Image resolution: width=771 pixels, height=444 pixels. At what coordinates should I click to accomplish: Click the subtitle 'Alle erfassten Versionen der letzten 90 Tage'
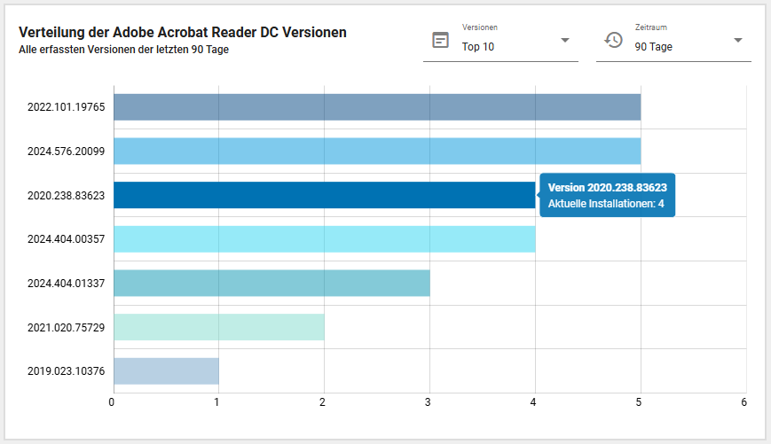124,50
